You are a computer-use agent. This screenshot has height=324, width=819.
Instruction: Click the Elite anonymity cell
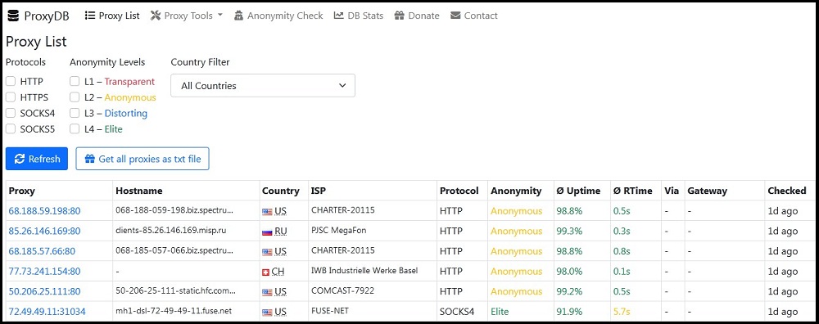click(500, 312)
